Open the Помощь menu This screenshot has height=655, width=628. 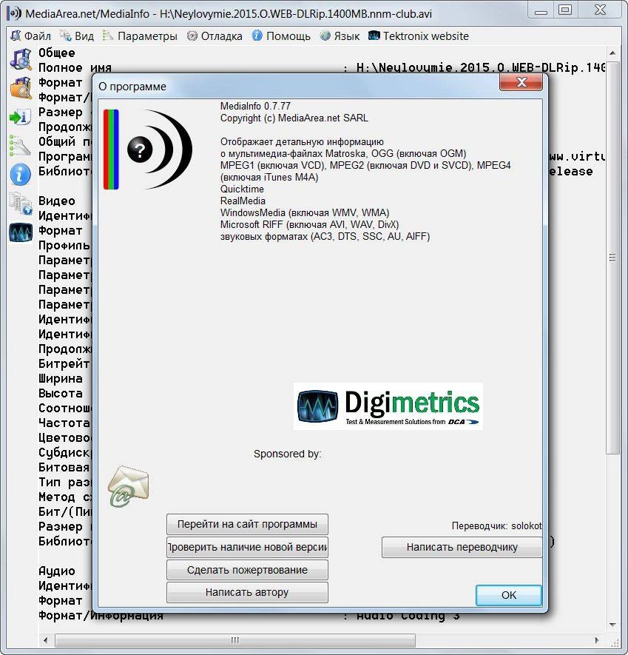point(281,36)
